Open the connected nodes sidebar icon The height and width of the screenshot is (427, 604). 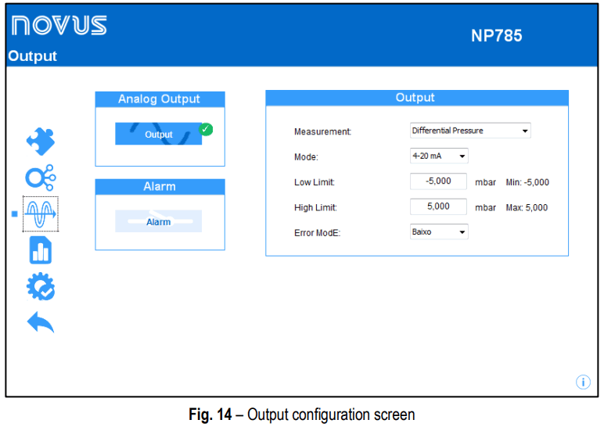pyautogui.click(x=41, y=178)
